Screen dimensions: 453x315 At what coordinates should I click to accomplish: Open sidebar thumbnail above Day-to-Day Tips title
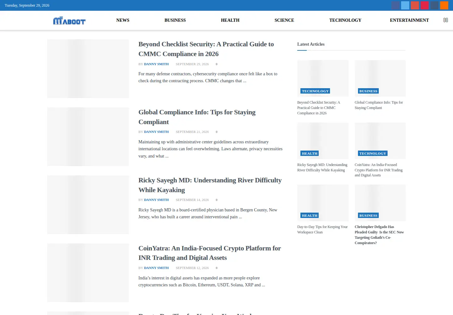[323, 203]
